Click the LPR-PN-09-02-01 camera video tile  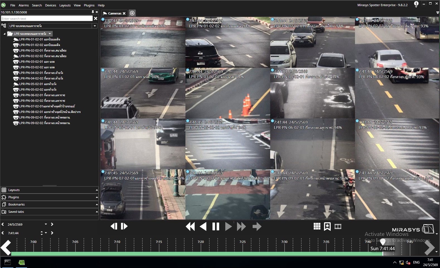click(313, 194)
